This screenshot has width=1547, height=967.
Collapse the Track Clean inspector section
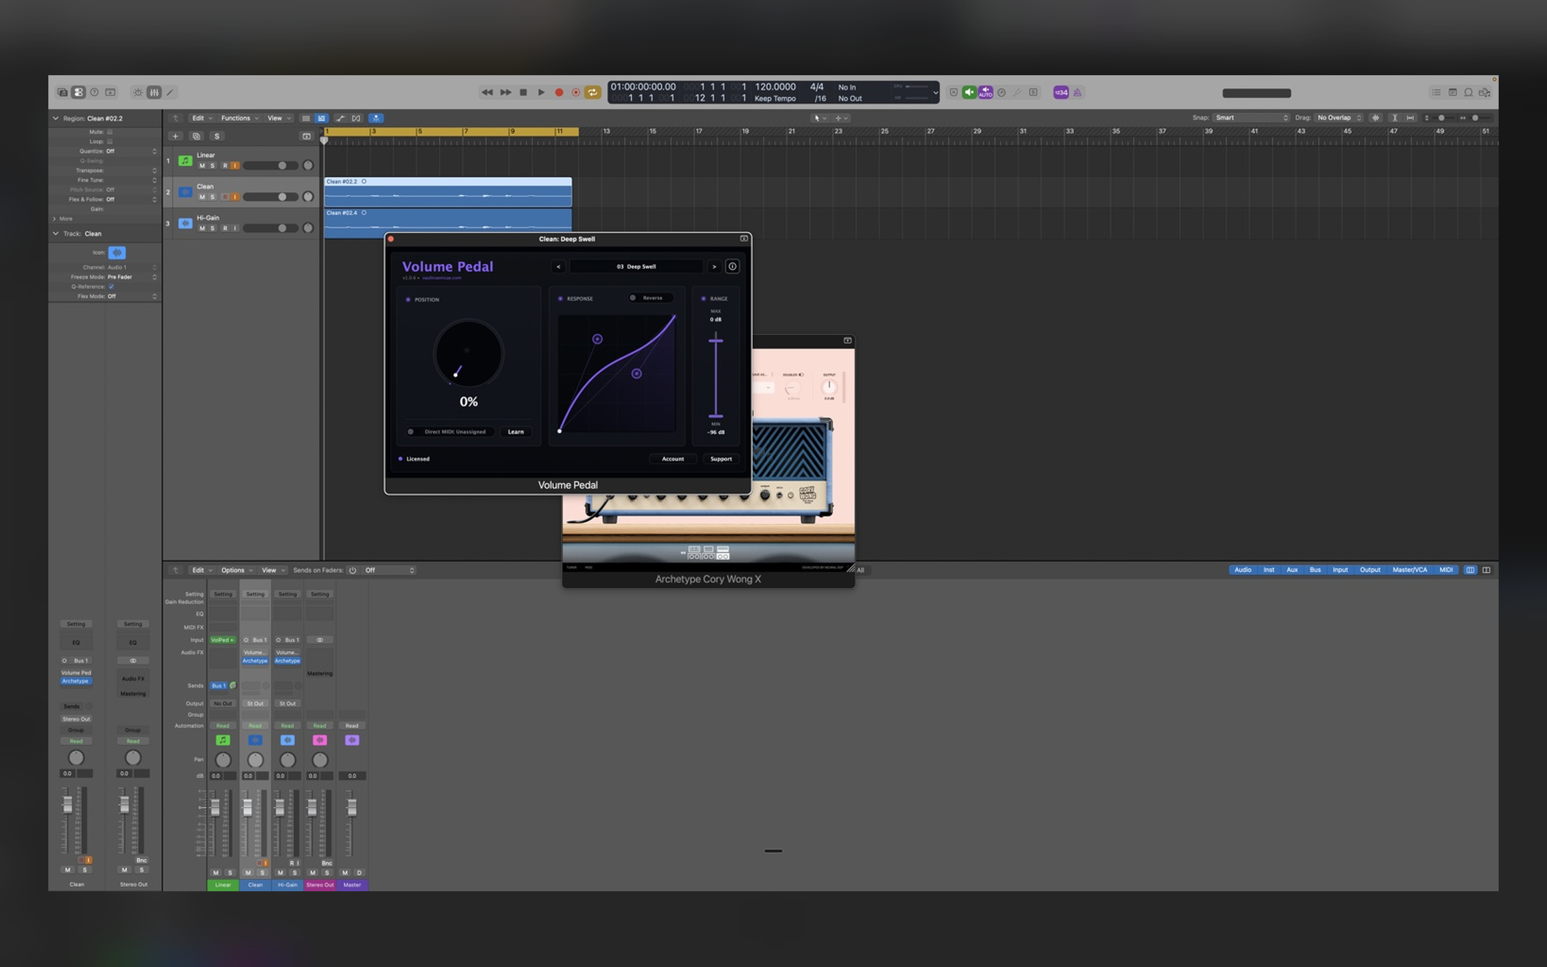point(56,234)
